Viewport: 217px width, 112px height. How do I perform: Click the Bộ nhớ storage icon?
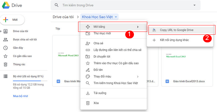[6, 76]
